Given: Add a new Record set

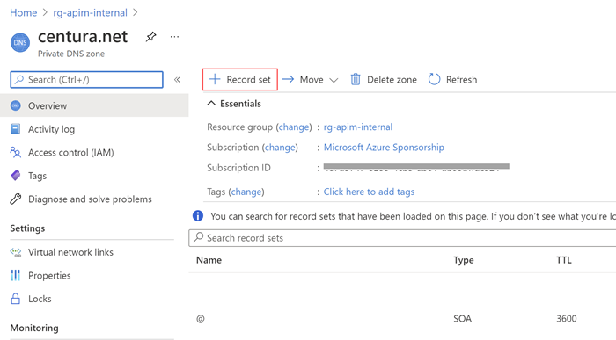Looking at the screenshot, I should 240,80.
